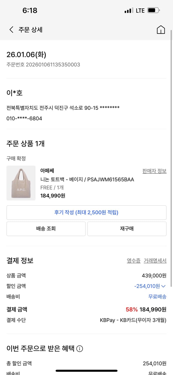Open 판매자 정보 seller information

(154, 170)
